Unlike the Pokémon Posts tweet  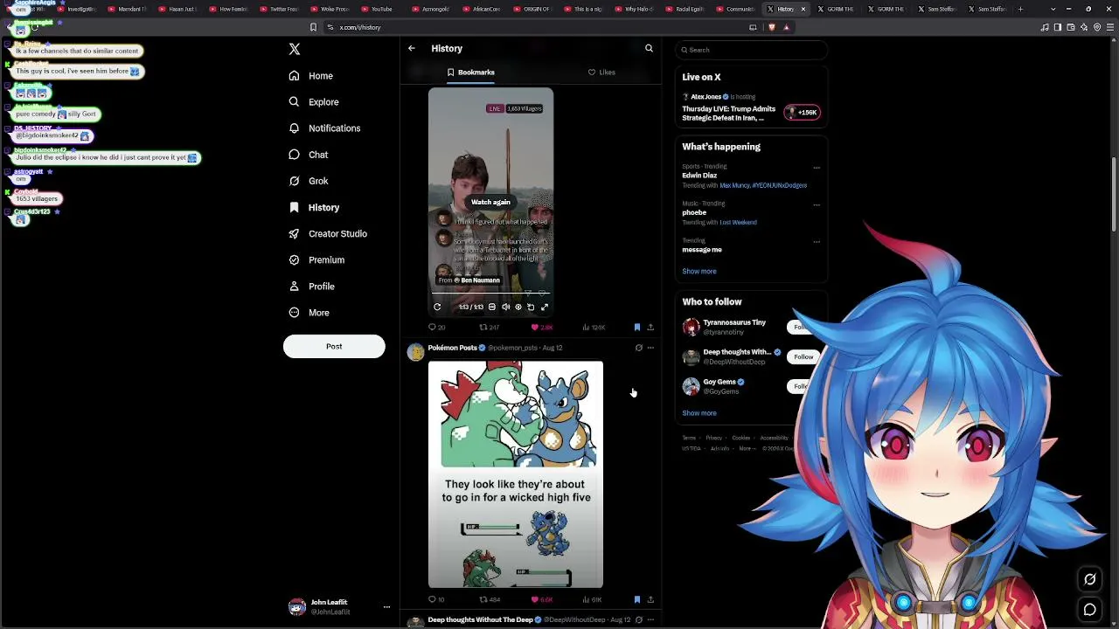pyautogui.click(x=542, y=600)
